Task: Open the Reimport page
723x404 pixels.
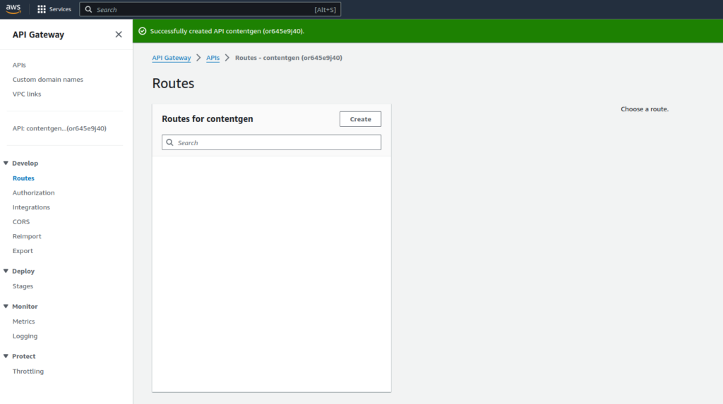Action: coord(27,236)
